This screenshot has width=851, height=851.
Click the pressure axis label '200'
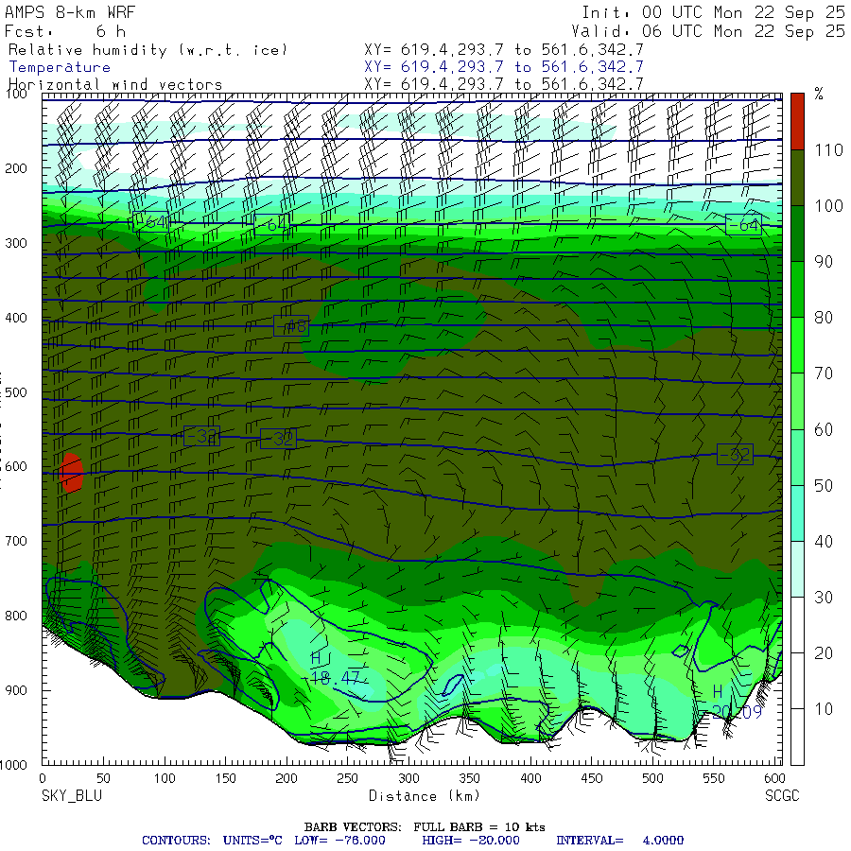16,169
